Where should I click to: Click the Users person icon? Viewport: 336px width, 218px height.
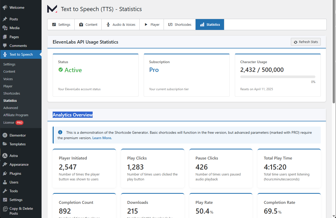(x=5, y=182)
